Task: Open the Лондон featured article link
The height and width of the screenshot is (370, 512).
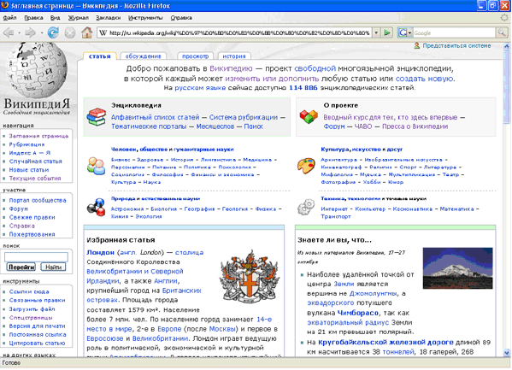Action: (100, 252)
